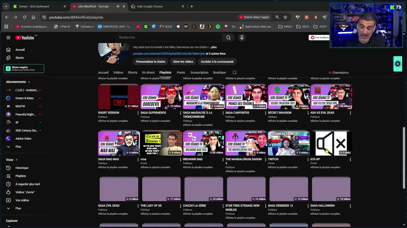Open the Y2Down.cc bookmark
Screen dimensions: 407x228
pyautogui.click(x=84, y=27)
